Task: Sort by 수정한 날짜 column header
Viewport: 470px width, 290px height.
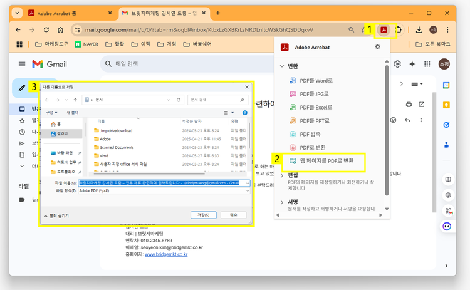Action: pos(192,122)
